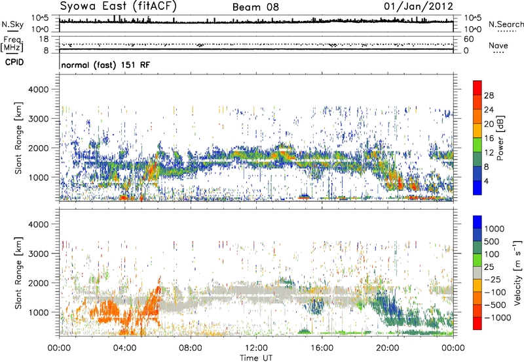
Task: Click the '20:00' time axis tick
Action: click(387, 348)
